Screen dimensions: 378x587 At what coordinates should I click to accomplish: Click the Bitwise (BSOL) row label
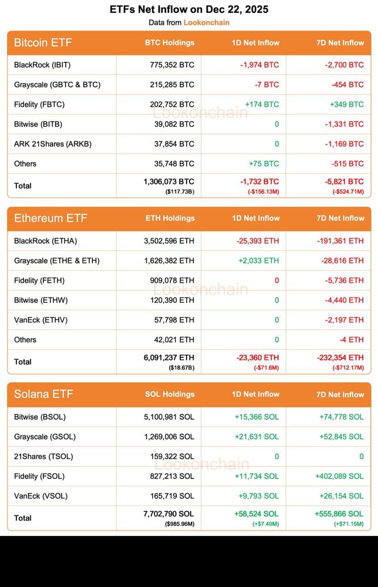pos(40,417)
